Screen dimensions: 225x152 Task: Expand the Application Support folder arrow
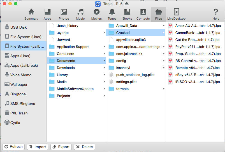point(105,47)
